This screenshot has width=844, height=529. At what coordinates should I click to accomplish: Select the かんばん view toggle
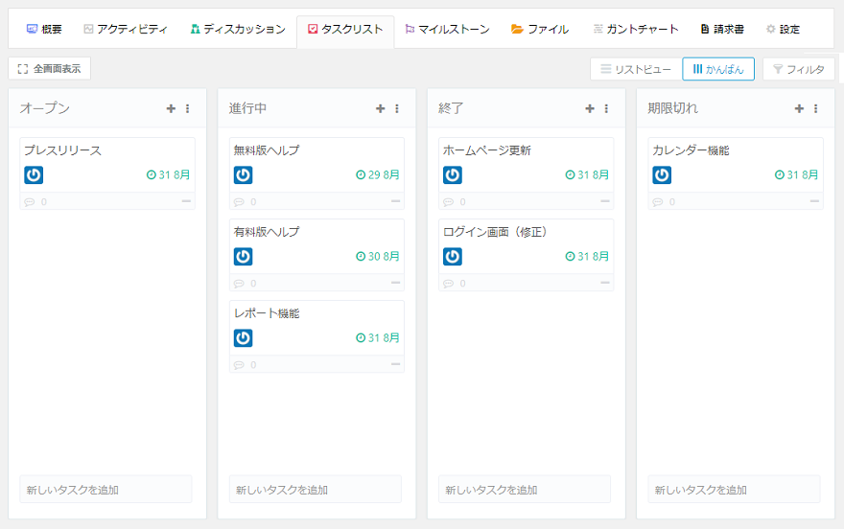717,69
